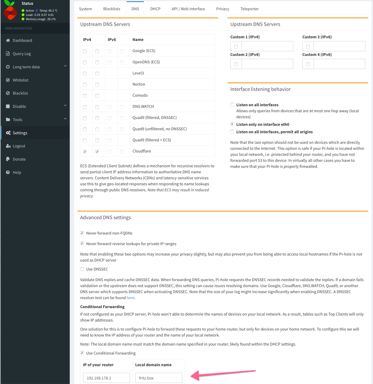Screen dimensions: 373x384
Task: Click the Help question mark icon
Action: tap(8, 173)
